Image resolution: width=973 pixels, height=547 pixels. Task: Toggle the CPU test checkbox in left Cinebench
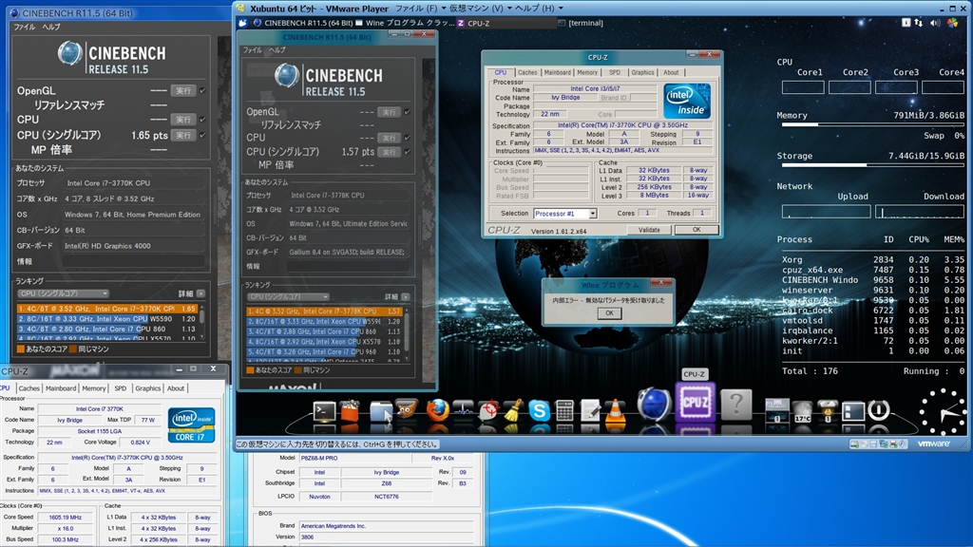pos(202,120)
